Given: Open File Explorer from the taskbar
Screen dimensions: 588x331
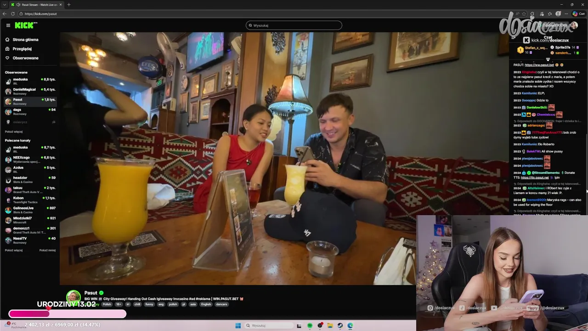Looking at the screenshot, I should pyautogui.click(x=330, y=325).
